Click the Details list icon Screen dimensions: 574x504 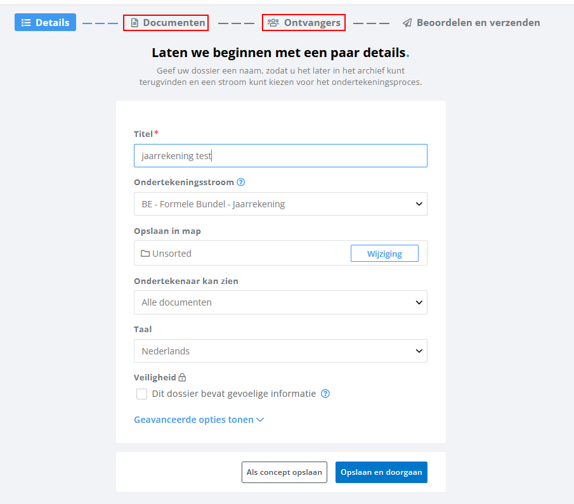[26, 23]
